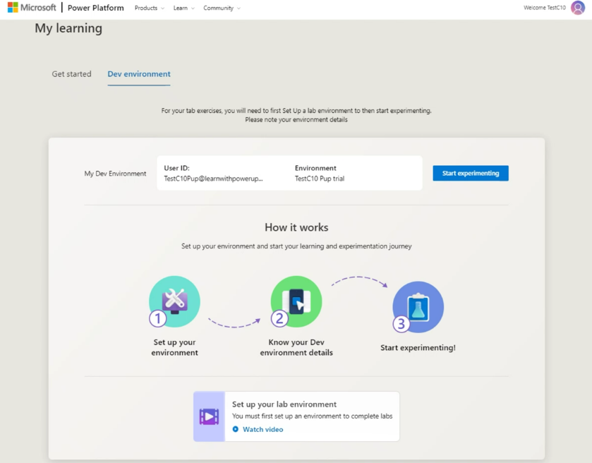Open the Community dropdown
592x463 pixels.
(222, 8)
